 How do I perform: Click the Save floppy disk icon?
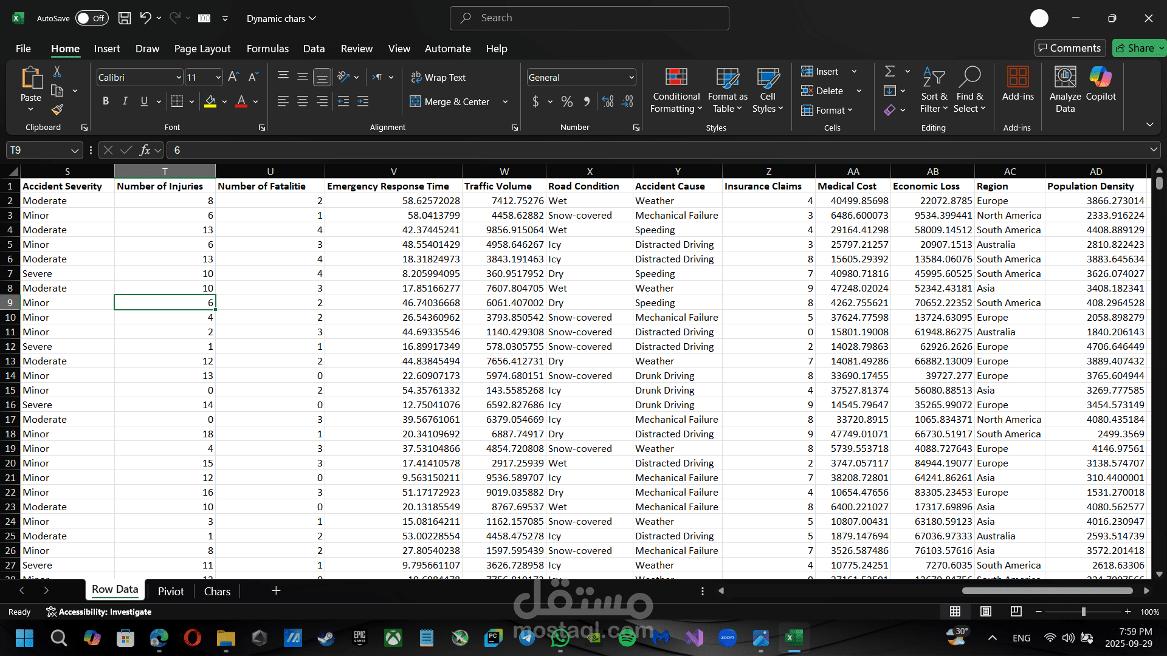(125, 18)
